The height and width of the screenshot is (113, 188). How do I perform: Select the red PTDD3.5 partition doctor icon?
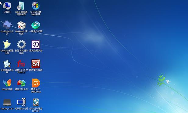click(x=21, y=64)
